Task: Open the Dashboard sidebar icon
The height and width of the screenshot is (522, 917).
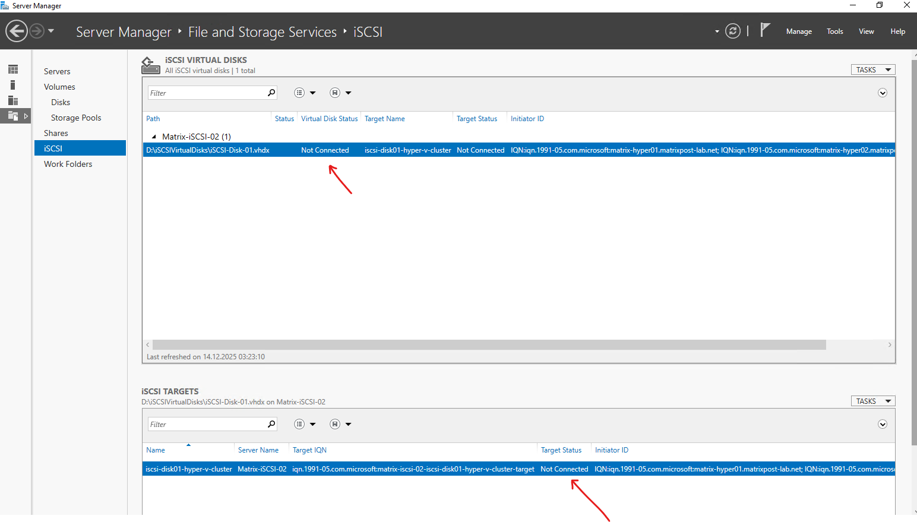Action: point(13,69)
